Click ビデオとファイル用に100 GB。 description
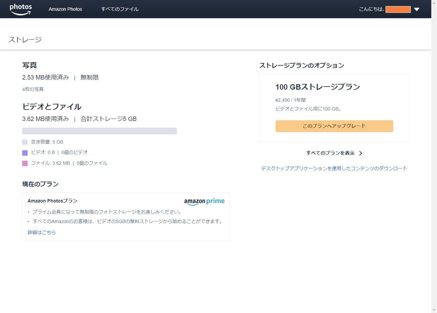Image resolution: width=437 pixels, height=313 pixels. pyautogui.click(x=309, y=109)
